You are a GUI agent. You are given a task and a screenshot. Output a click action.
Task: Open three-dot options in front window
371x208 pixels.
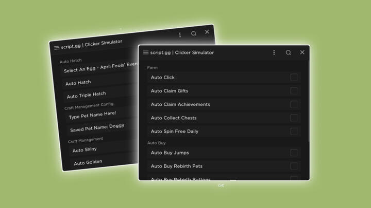(274, 52)
